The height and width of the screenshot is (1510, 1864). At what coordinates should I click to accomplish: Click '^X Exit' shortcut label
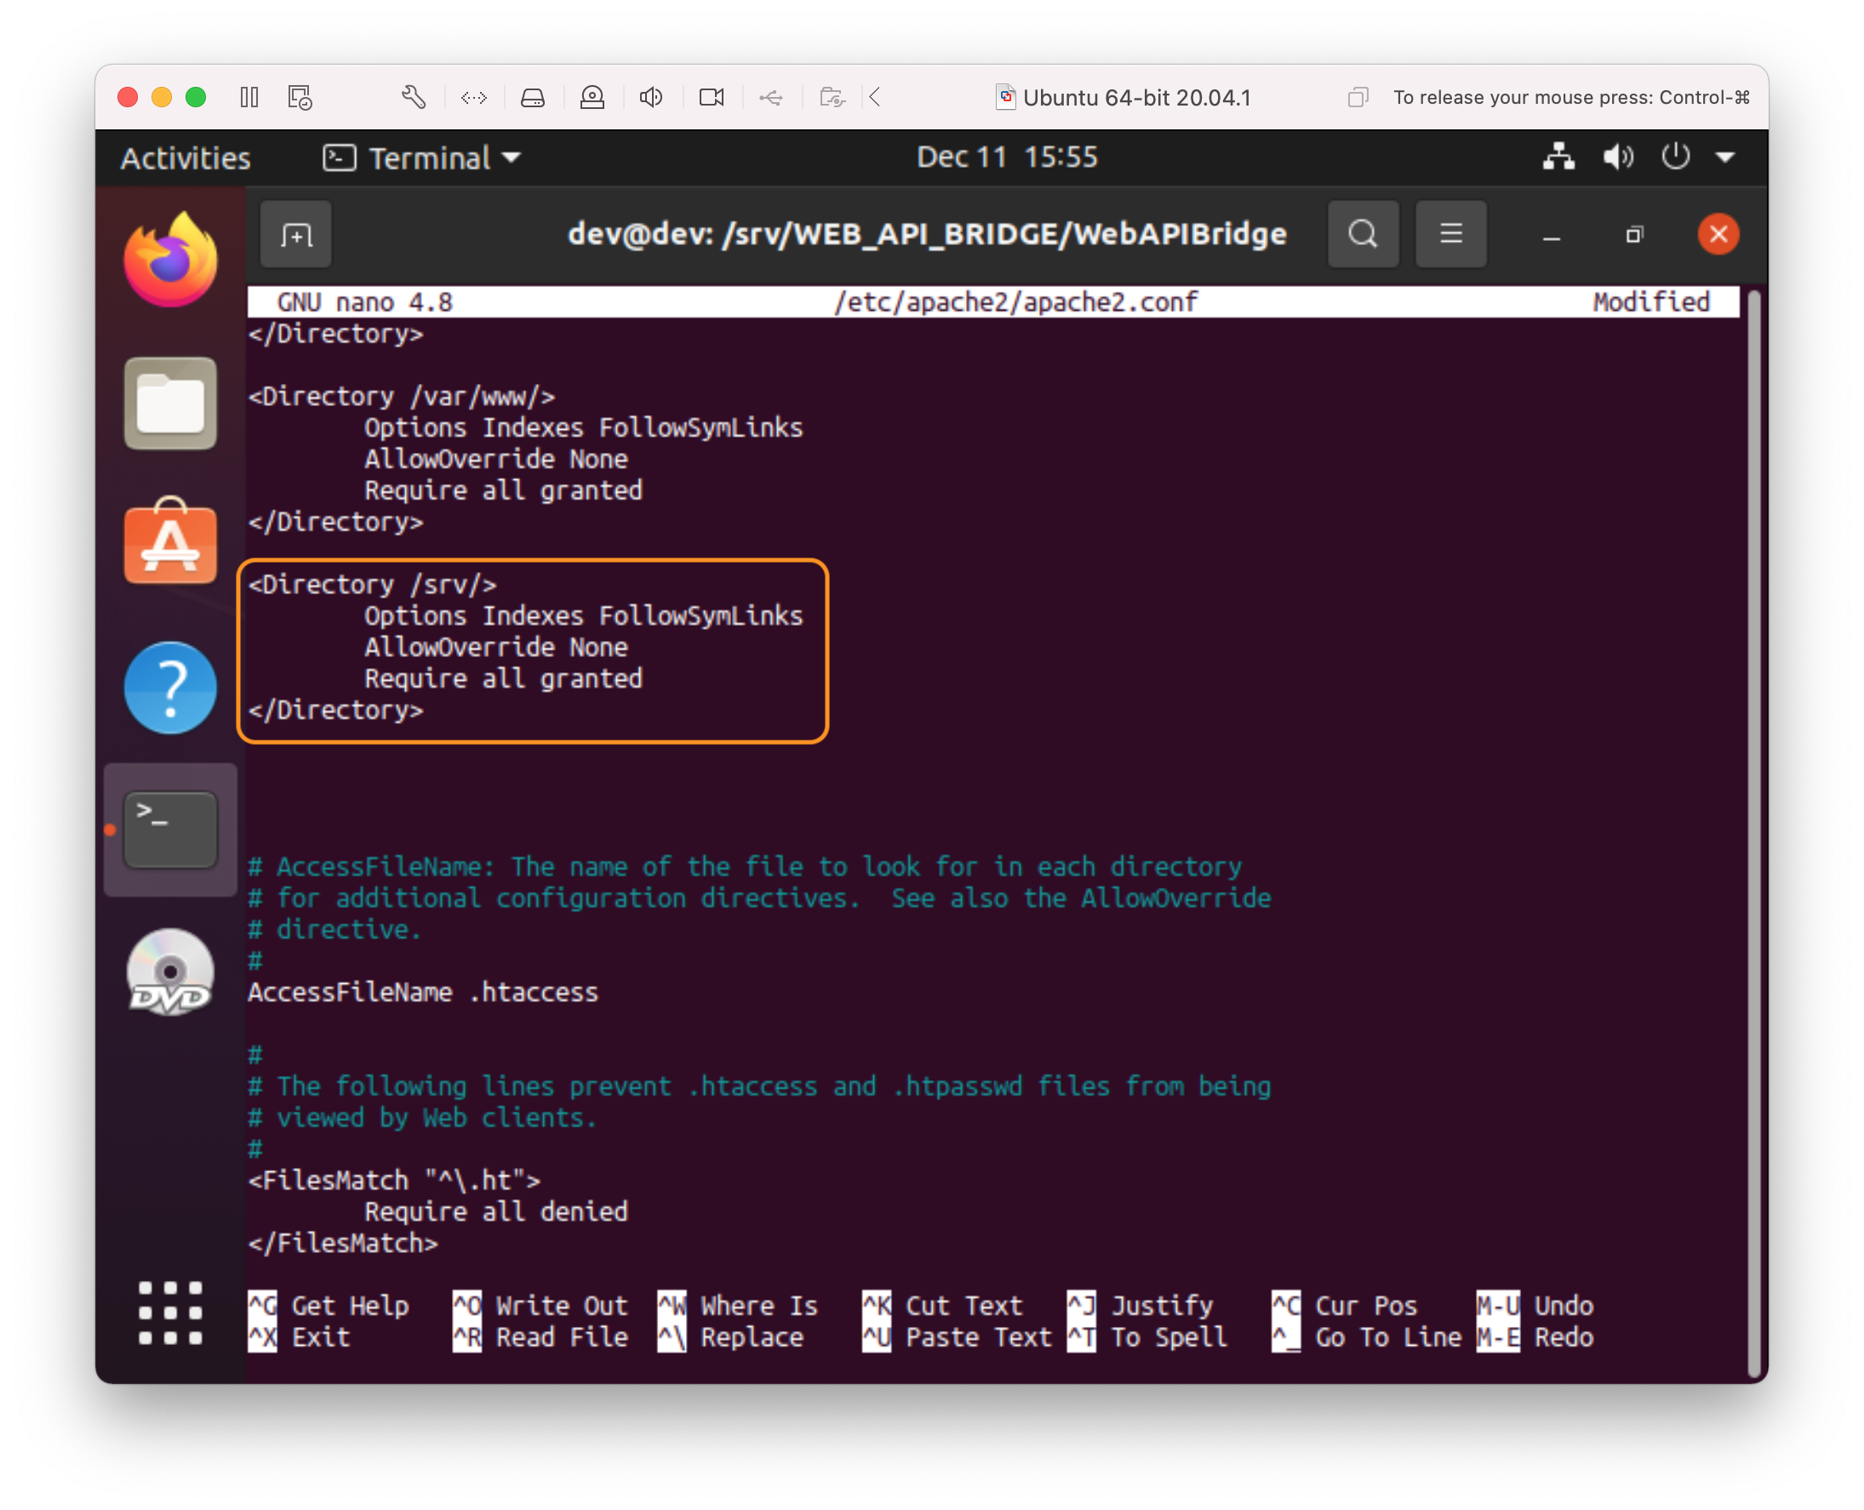[300, 1337]
